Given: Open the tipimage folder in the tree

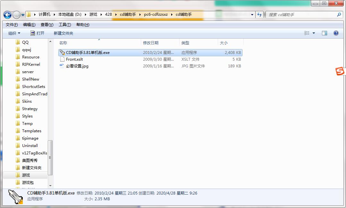Looking at the screenshot, I should pyautogui.click(x=30, y=138).
